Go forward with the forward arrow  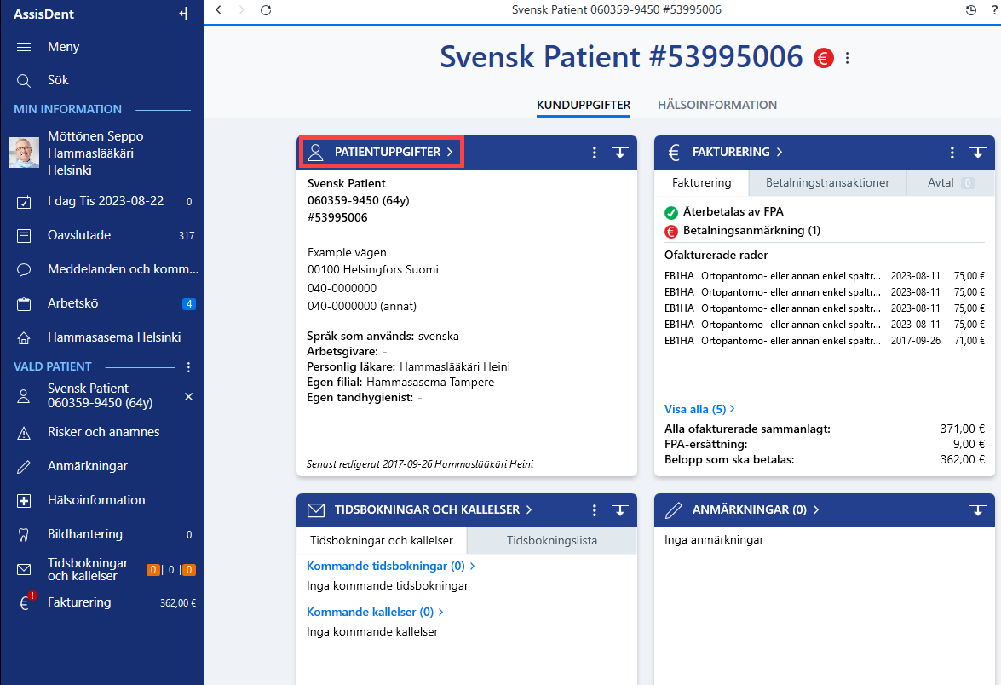coord(241,9)
